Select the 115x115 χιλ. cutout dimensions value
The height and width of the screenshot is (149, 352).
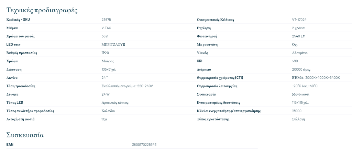click(x=302, y=102)
